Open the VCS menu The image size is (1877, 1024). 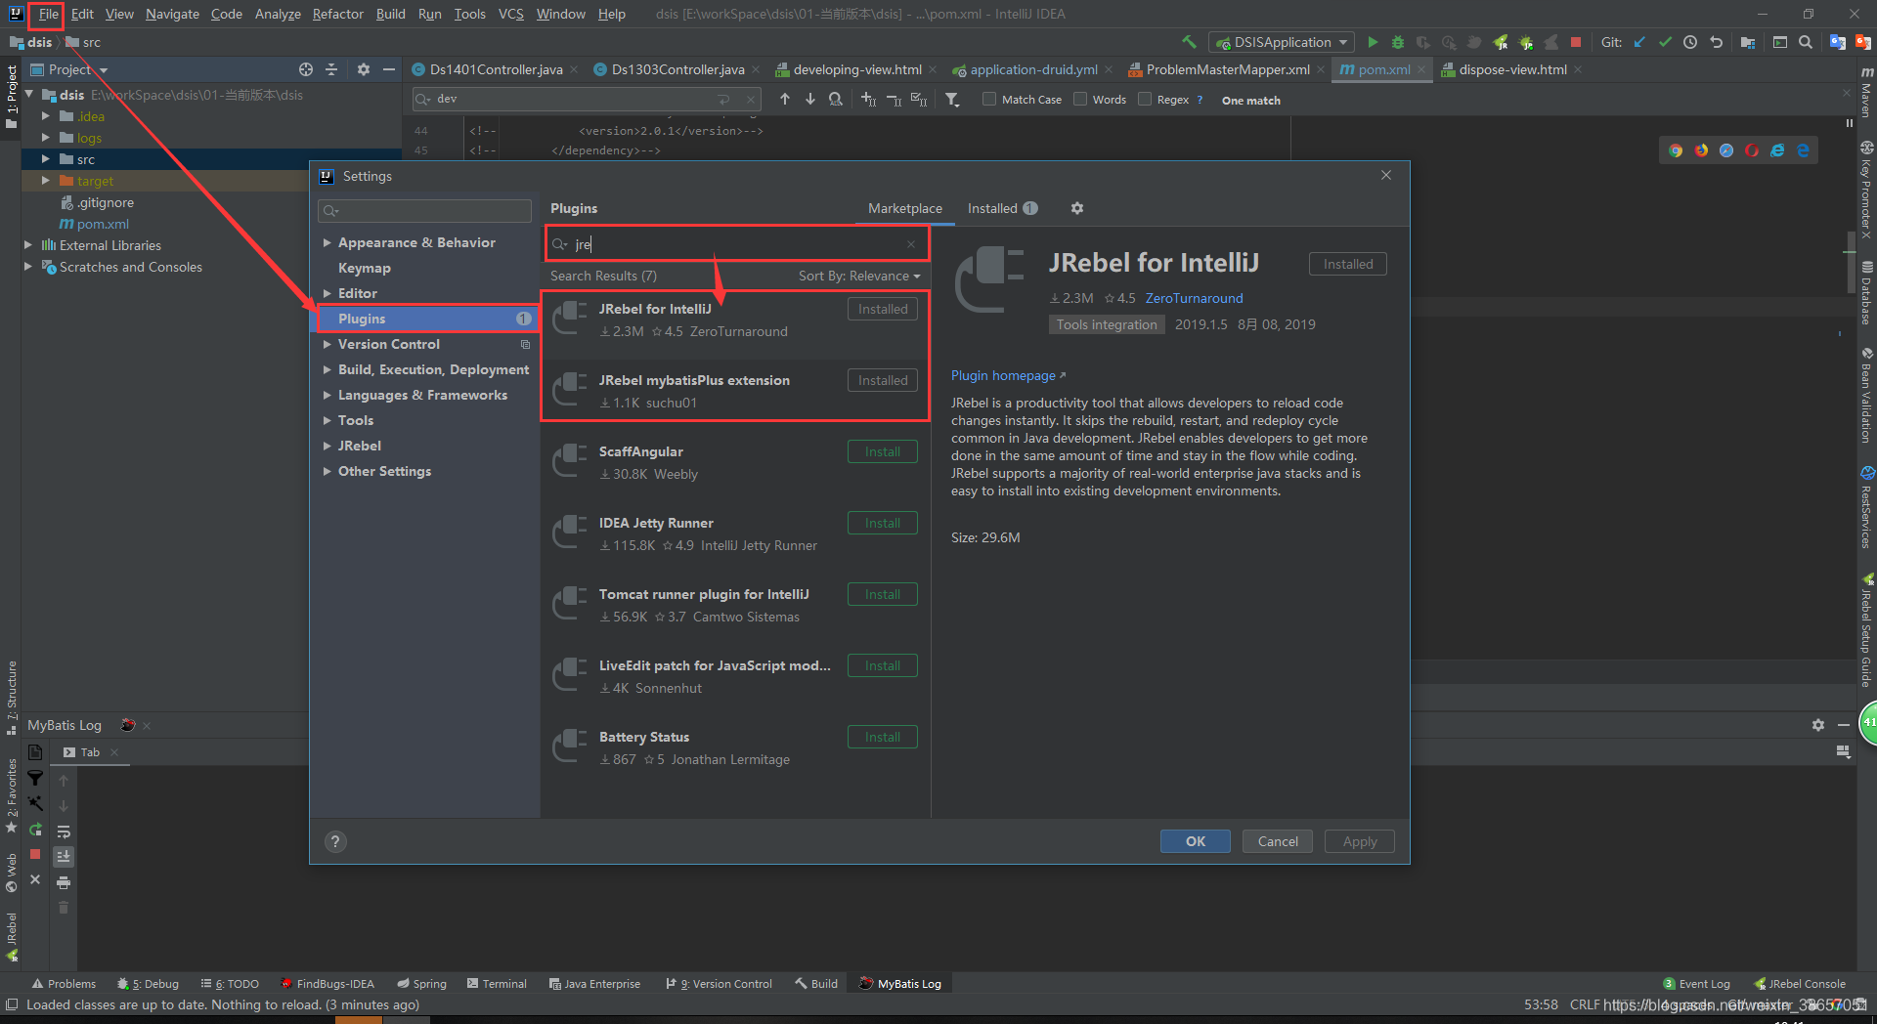(x=510, y=14)
